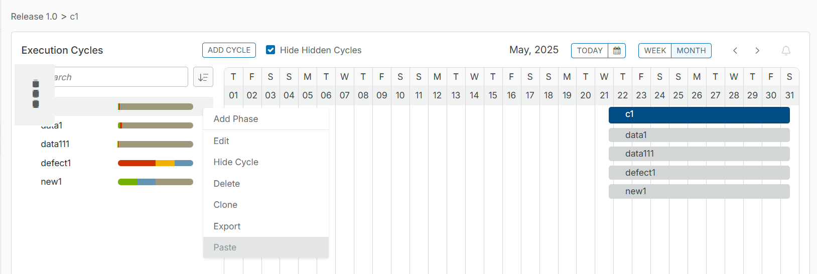Toggle the Hide Hidden Cycles checkbox
The image size is (817, 274).
270,50
